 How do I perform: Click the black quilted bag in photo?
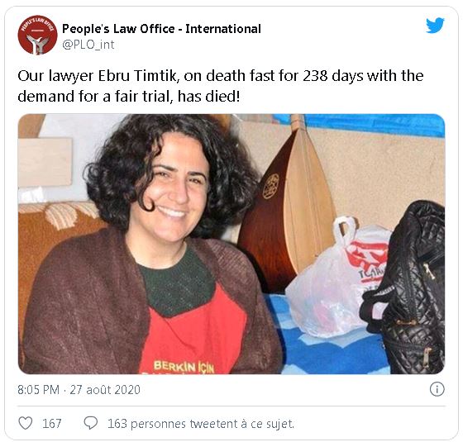click(x=403, y=288)
